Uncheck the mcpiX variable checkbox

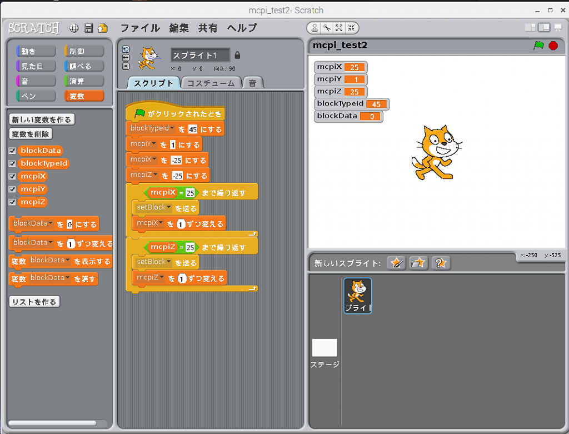pyautogui.click(x=12, y=176)
